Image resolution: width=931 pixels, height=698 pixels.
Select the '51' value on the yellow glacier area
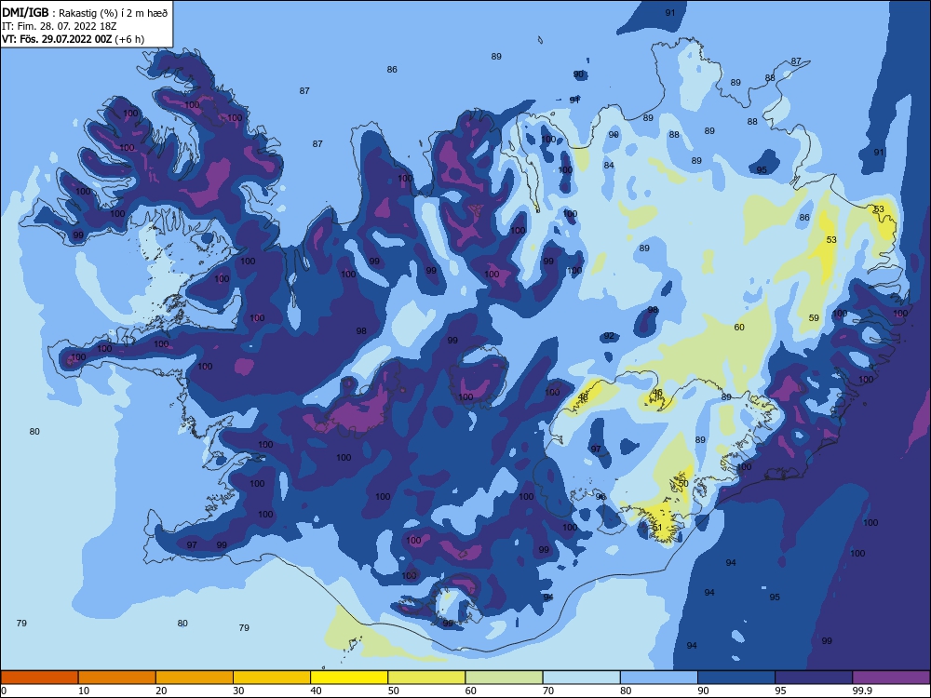[657, 527]
